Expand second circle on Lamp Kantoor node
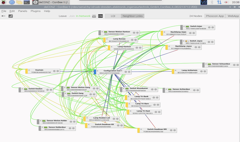 [x=140, y=48]
